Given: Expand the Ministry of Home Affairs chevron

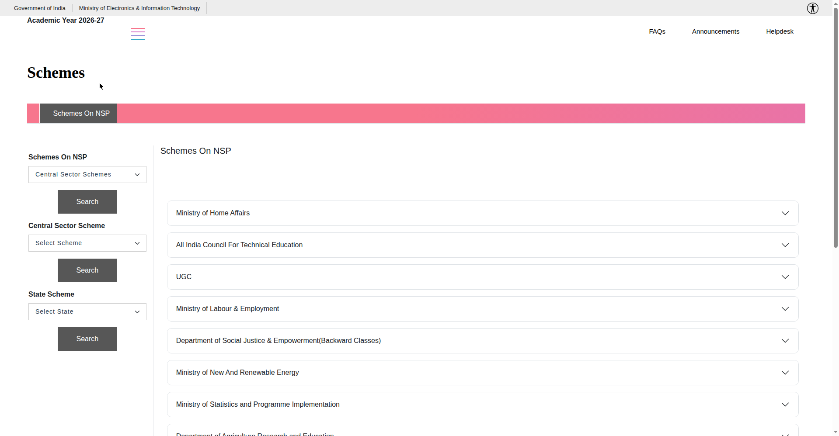Looking at the screenshot, I should tap(785, 213).
